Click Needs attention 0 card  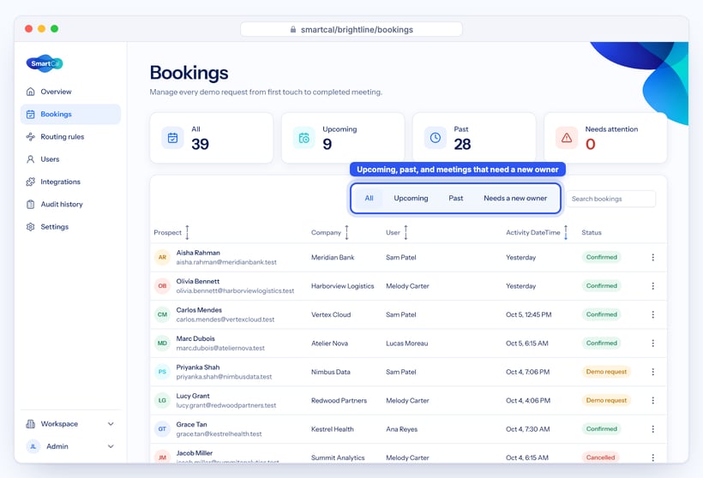click(605, 138)
